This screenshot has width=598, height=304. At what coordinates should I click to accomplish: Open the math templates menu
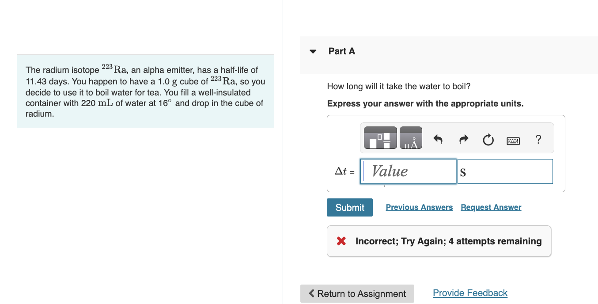click(x=380, y=137)
